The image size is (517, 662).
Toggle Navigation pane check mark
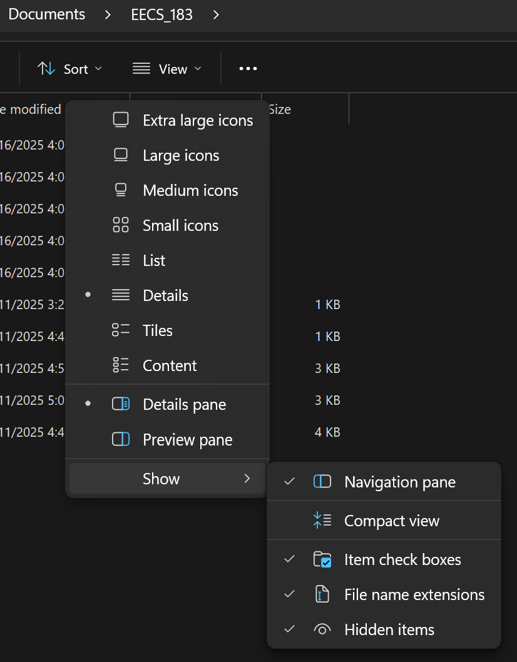[x=289, y=481]
